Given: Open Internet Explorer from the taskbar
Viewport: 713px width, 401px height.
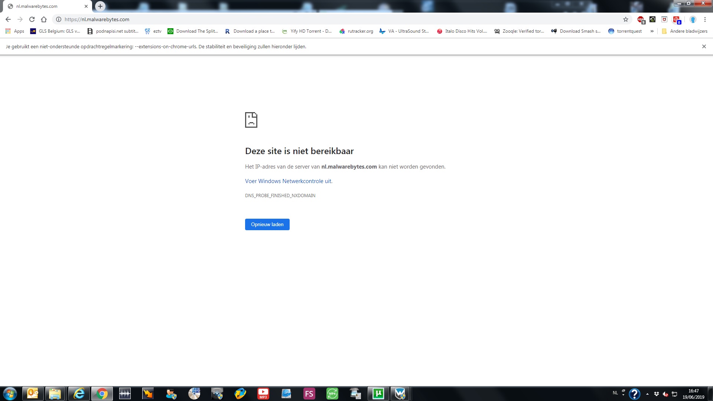Looking at the screenshot, I should [79, 394].
